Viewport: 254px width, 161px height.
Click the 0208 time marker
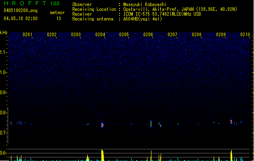197,35
